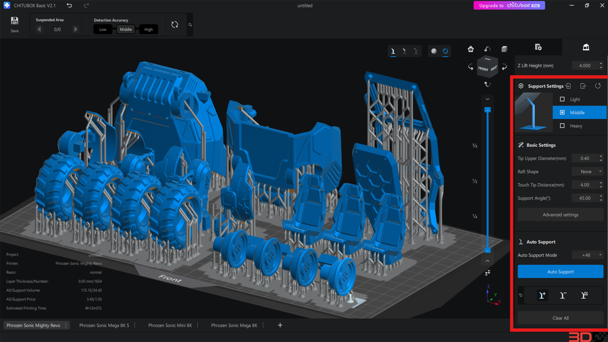Open Phrozen Sonic Mega 8K S tab options
Viewport: 608px width, 342px height.
(x=135, y=325)
